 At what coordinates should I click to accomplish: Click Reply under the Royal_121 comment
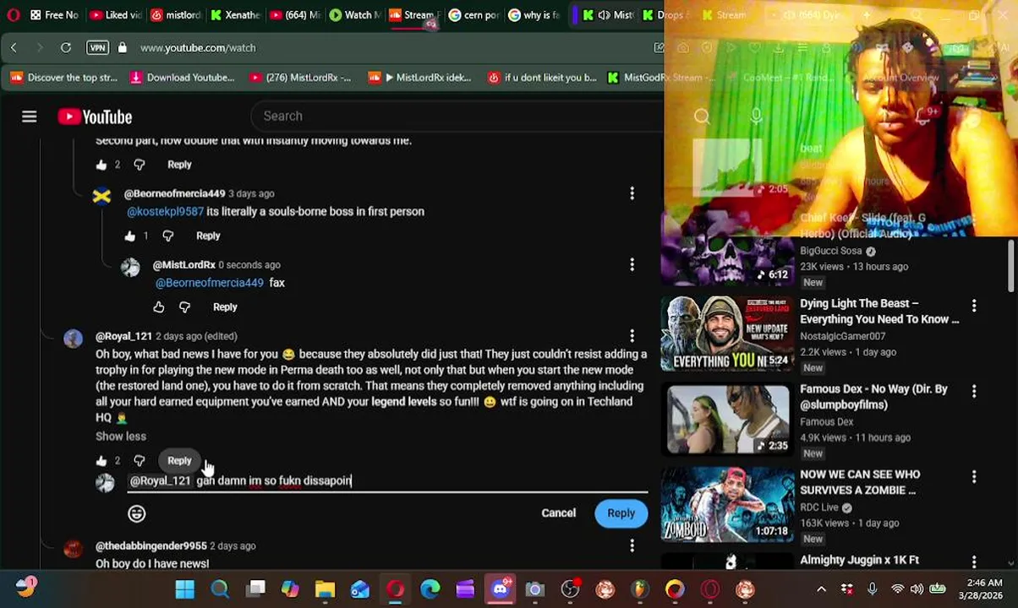(x=179, y=461)
